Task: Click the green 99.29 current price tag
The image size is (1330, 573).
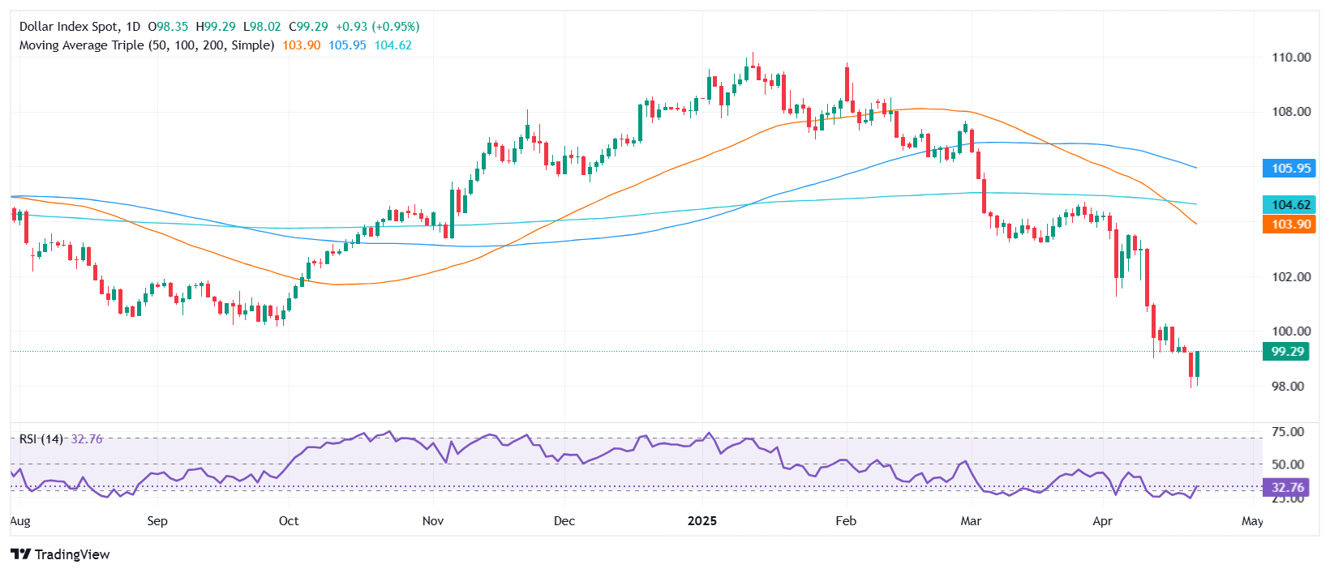Action: point(1287,352)
